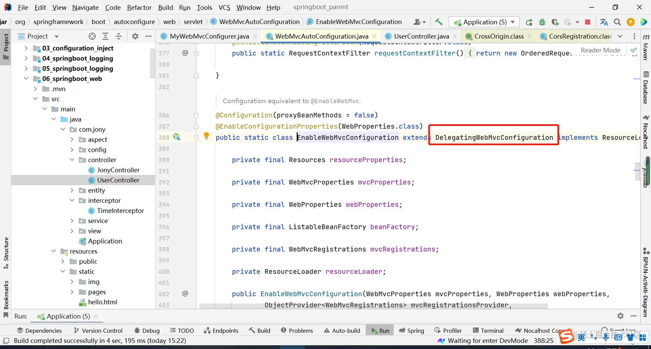
Task: Show hidden editor tabs chevron list
Action: pyautogui.click(x=620, y=36)
